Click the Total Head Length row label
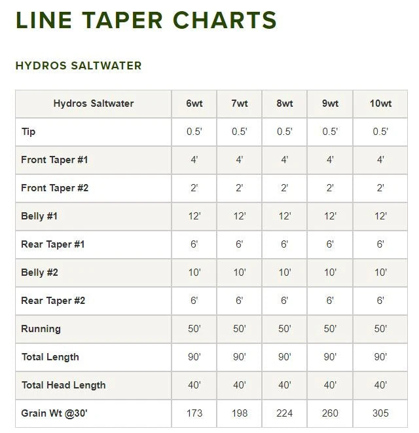The image size is (419, 433). [63, 385]
